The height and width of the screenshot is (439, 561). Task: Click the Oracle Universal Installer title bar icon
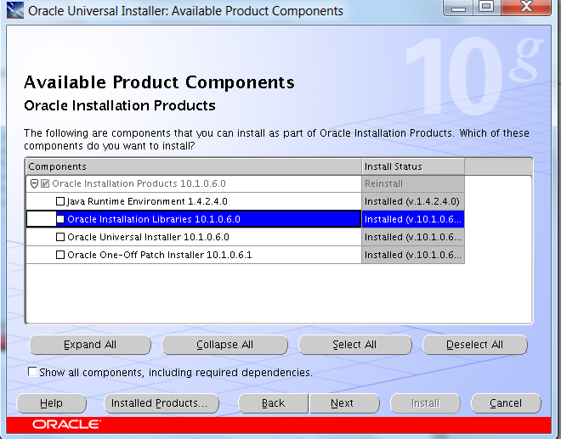pos(15,10)
